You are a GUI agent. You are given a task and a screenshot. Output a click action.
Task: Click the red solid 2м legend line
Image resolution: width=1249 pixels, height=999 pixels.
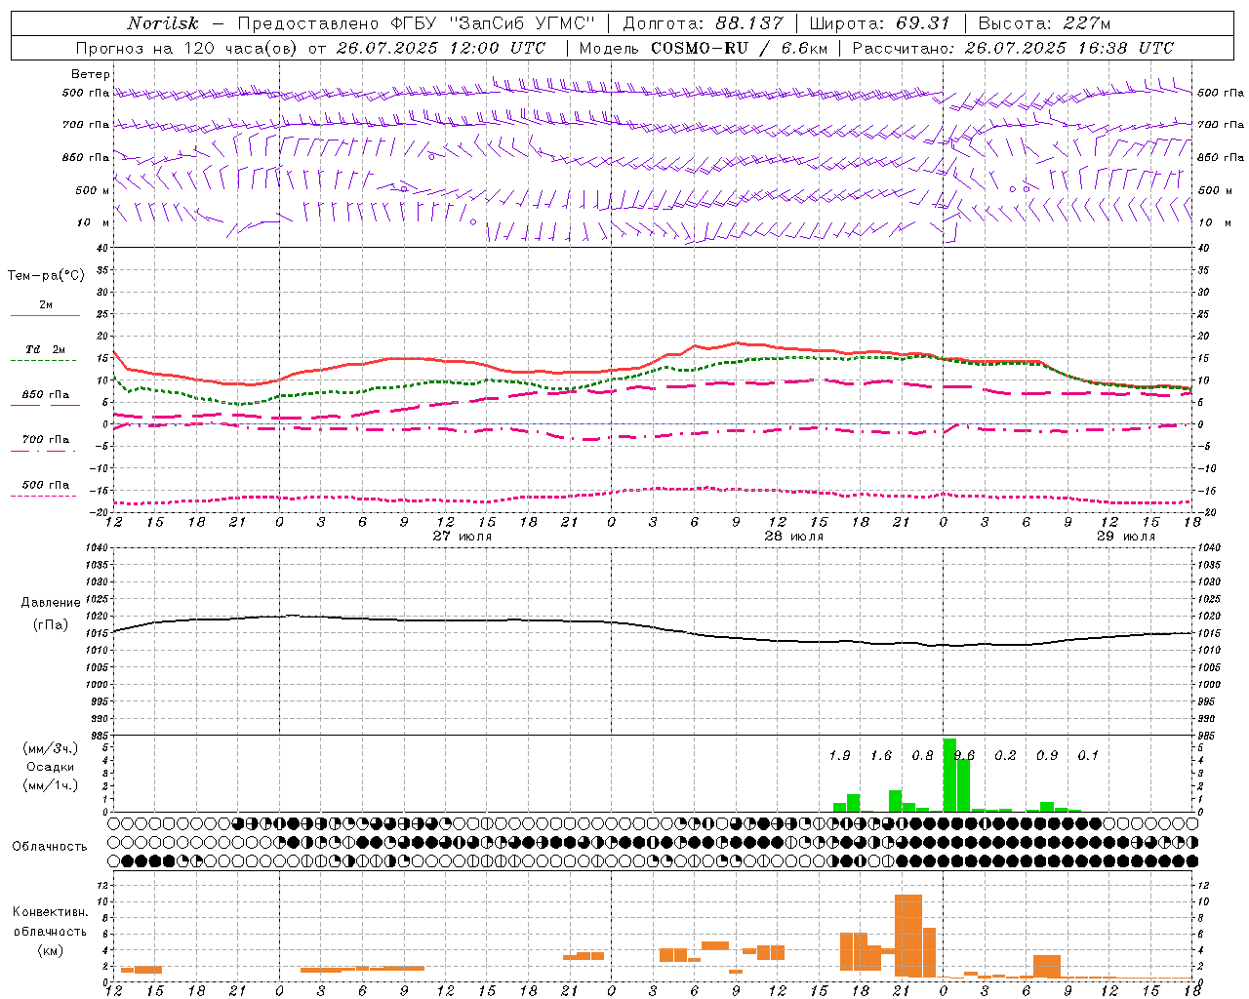pyautogui.click(x=45, y=315)
